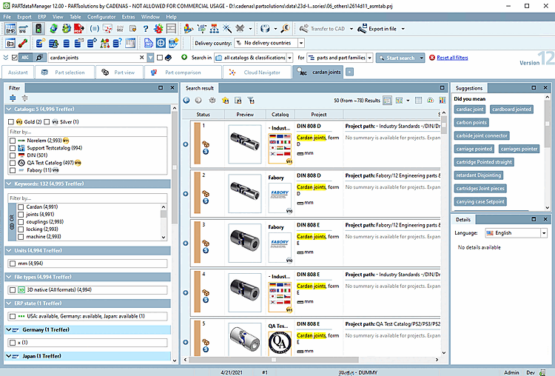Click the green plus icon before Search in
This screenshot has height=376, width=555.
click(184, 57)
